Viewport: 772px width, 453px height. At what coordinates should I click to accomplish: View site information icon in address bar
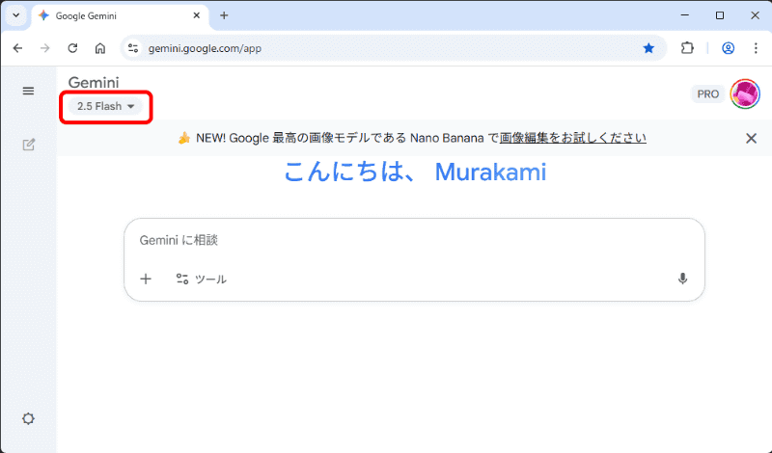coord(133,48)
